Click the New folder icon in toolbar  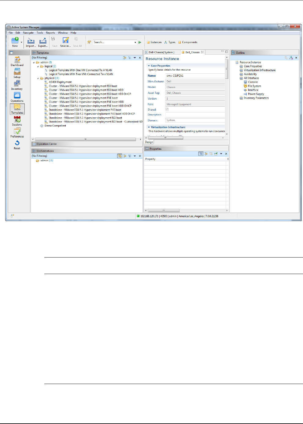pos(15,40)
